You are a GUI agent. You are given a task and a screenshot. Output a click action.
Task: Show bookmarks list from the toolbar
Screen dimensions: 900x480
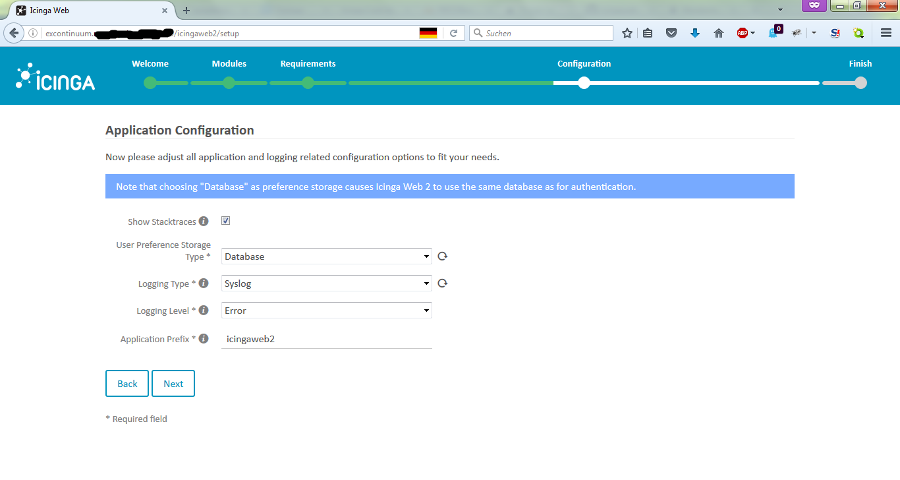click(x=648, y=33)
